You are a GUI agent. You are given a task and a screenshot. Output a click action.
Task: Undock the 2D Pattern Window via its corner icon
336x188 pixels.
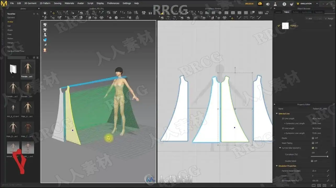[x=270, y=9]
